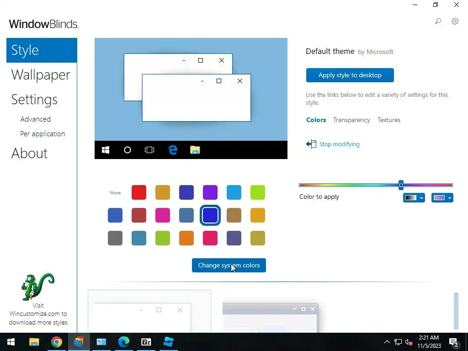Click the style list vertical scrollbar
The image size is (468, 351).
(456, 311)
